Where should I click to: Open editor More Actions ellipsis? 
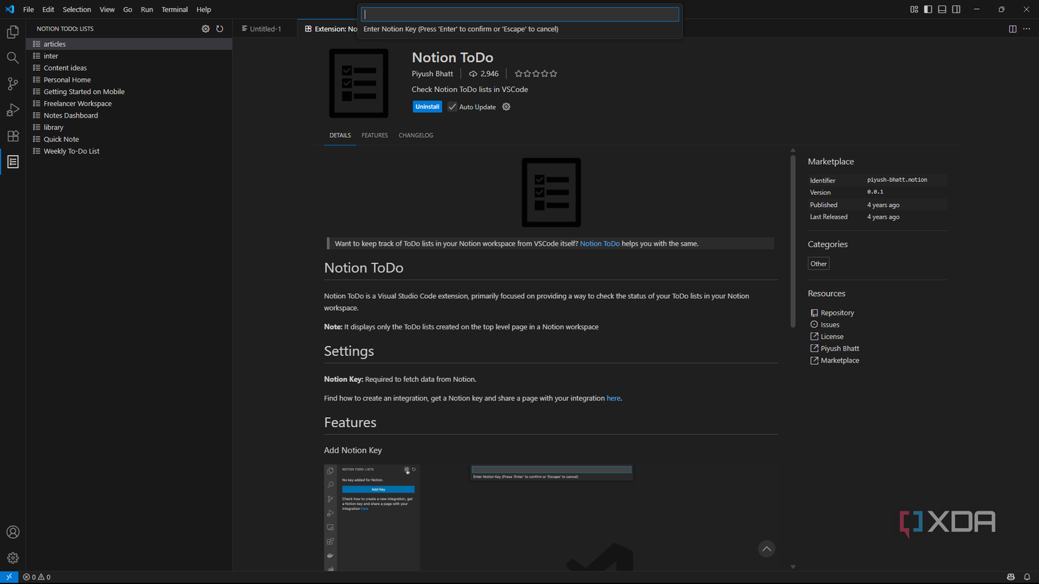click(1027, 28)
